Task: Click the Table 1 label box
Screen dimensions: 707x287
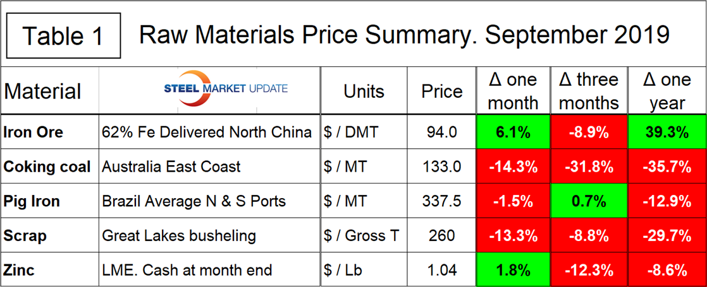Action: 63,35
